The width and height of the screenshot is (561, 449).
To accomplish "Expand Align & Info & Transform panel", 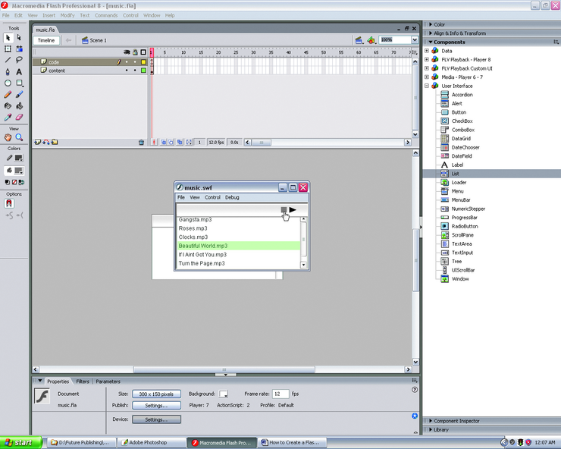I will (x=431, y=33).
